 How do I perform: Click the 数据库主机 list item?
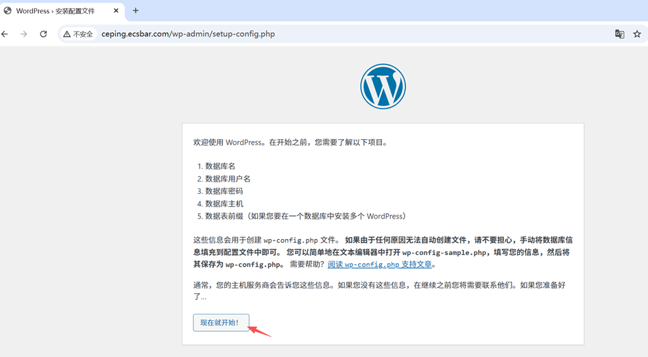click(x=224, y=204)
